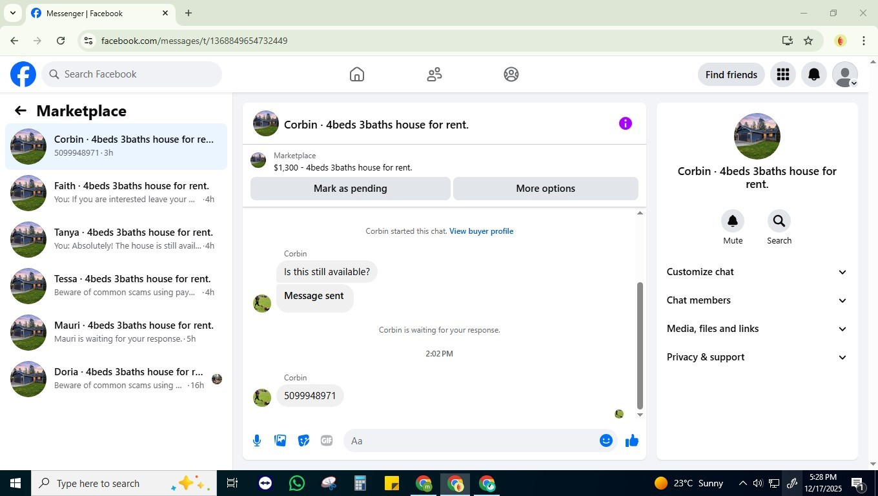Go back using Marketplace back arrow

pos(21,111)
